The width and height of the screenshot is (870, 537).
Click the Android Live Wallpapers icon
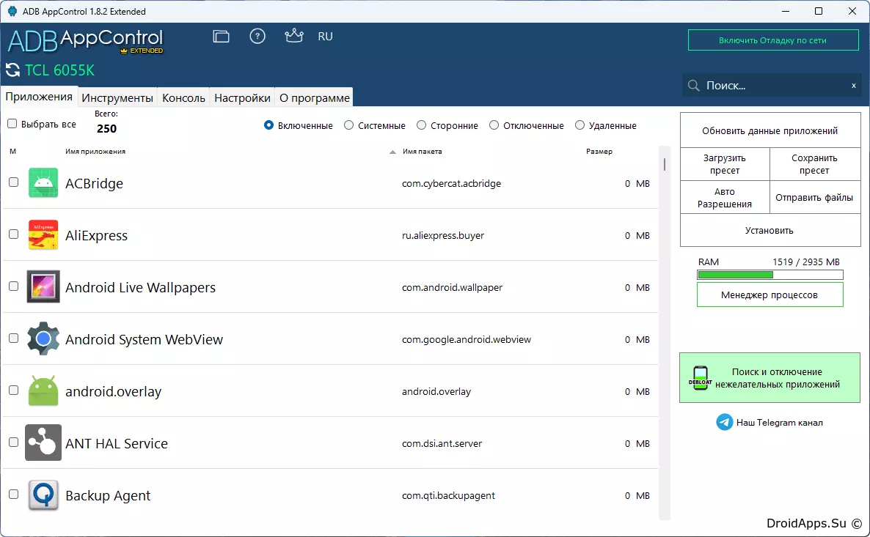click(x=43, y=286)
